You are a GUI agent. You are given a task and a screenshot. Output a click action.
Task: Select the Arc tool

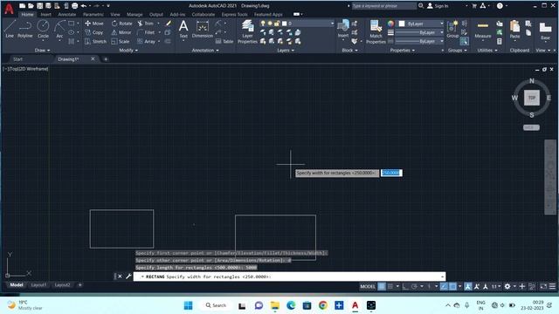pos(59,29)
